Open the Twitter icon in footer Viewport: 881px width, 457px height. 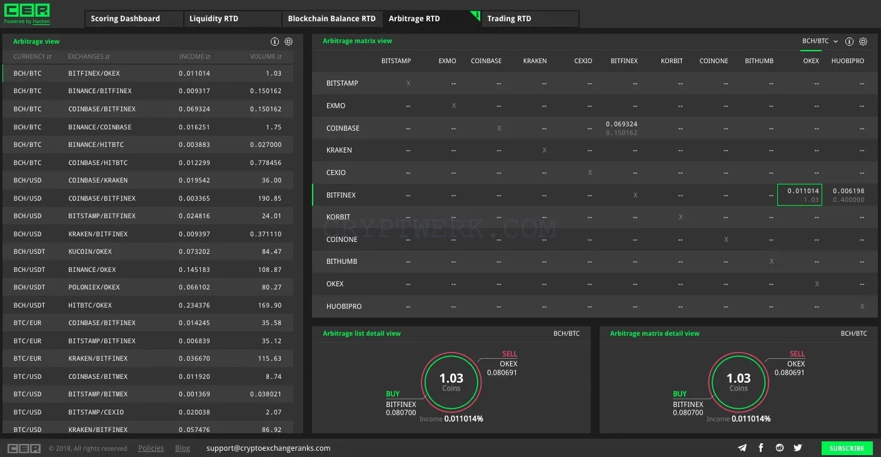[798, 448]
